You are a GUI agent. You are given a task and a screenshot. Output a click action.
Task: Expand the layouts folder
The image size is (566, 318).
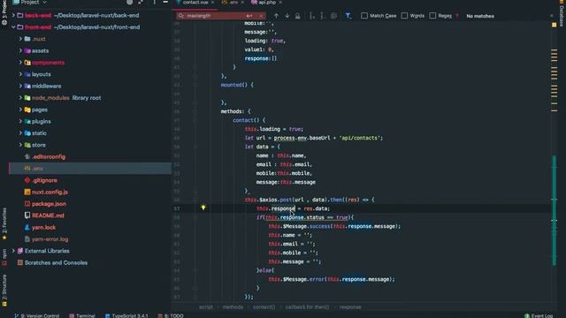coord(20,74)
